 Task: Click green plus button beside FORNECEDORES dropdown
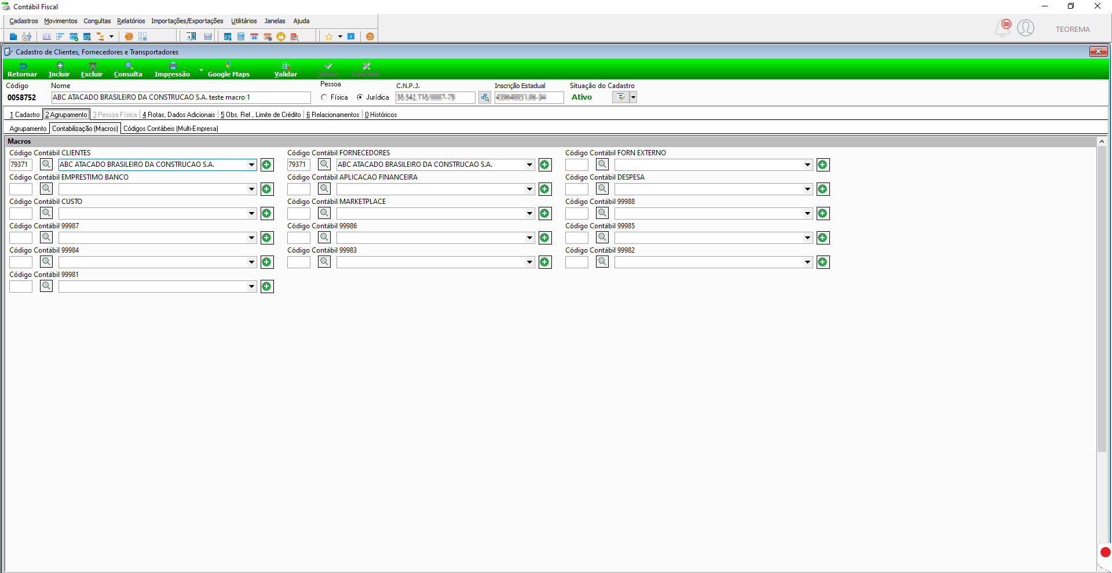545,165
